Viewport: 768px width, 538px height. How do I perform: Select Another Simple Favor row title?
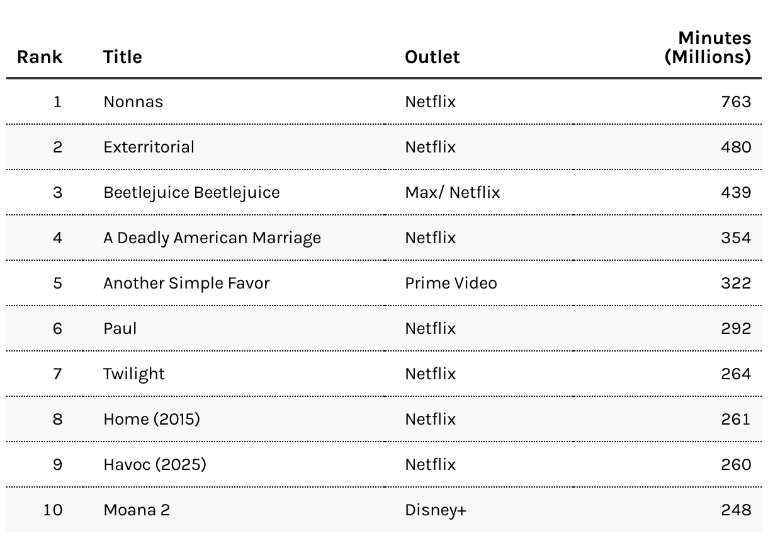[186, 283]
